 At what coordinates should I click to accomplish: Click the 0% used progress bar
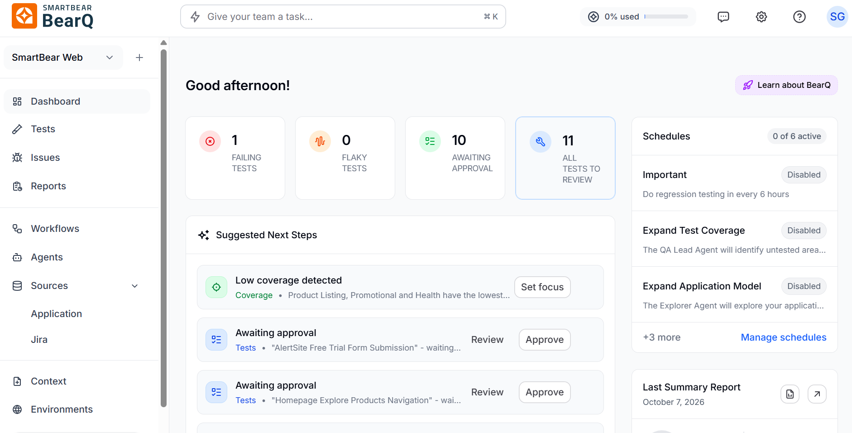pos(666,17)
